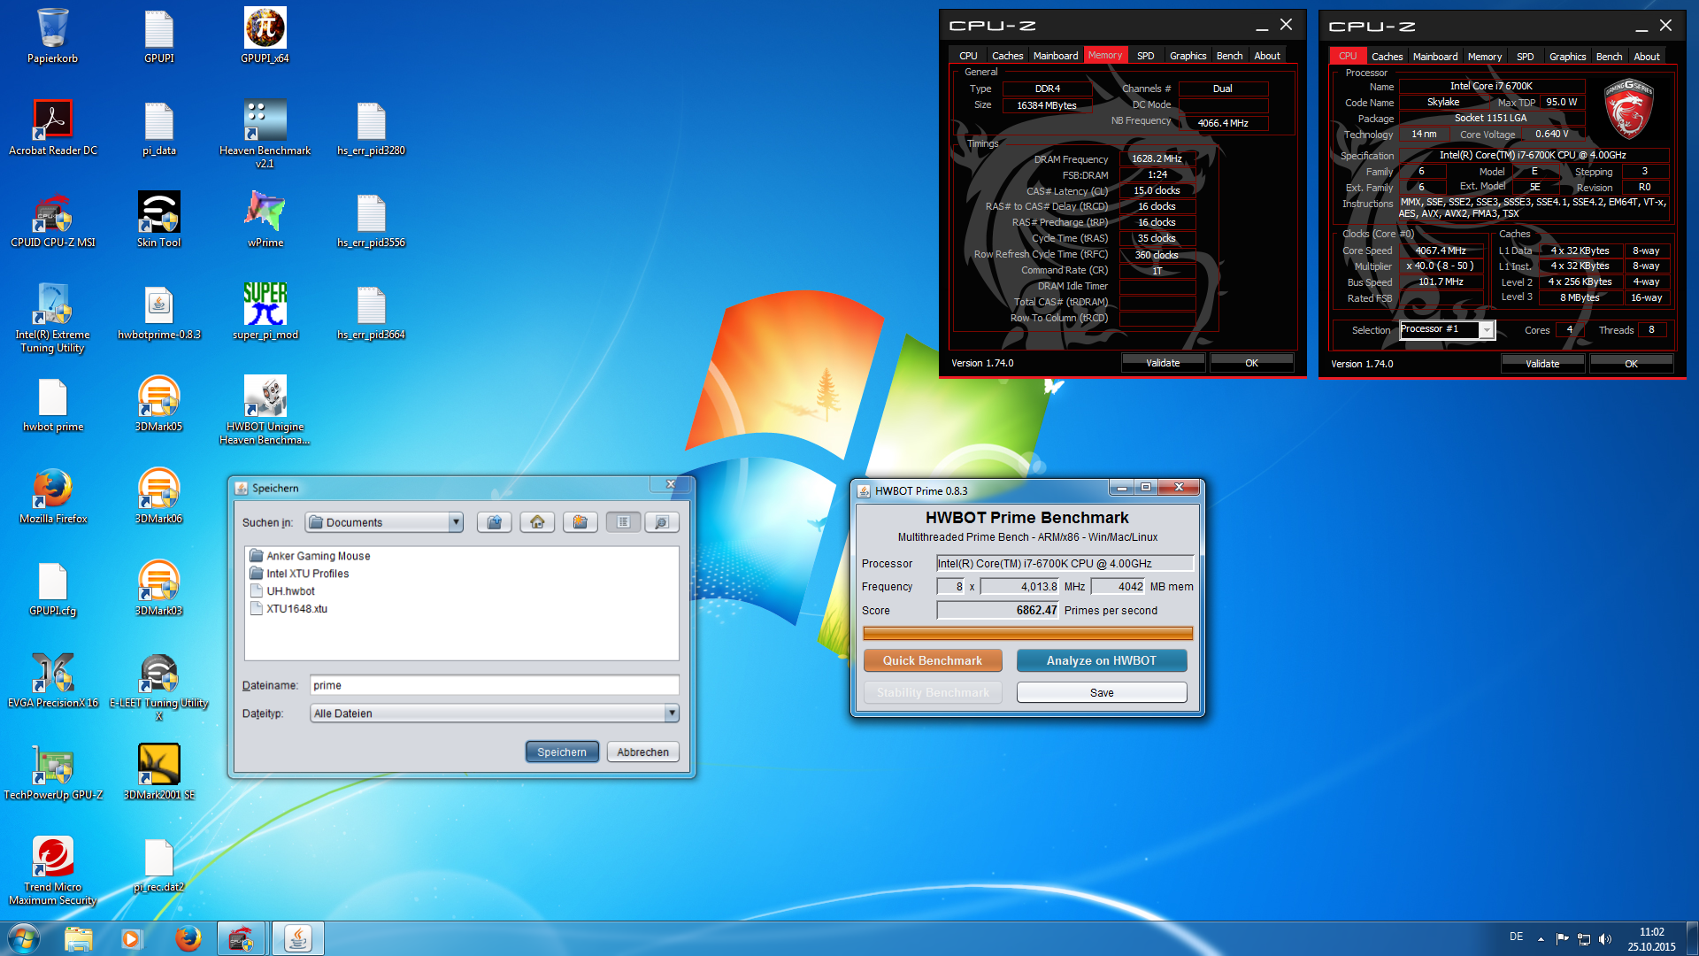
Task: Click Analyze on HWBOT button
Action: [1102, 660]
